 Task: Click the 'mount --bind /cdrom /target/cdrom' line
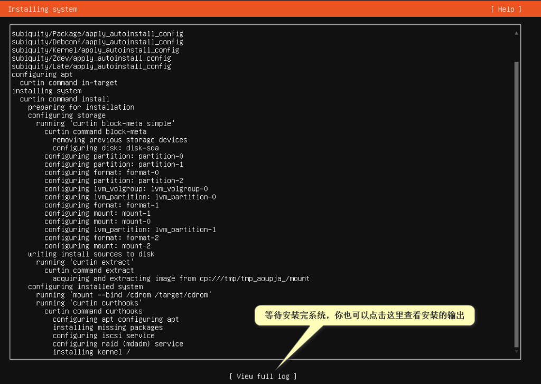coord(124,295)
